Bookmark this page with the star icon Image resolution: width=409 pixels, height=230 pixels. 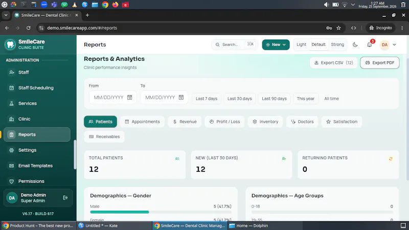pyautogui.click(x=338, y=28)
